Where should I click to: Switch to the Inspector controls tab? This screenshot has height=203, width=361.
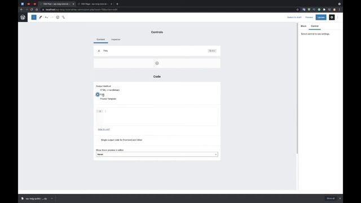(x=116, y=39)
